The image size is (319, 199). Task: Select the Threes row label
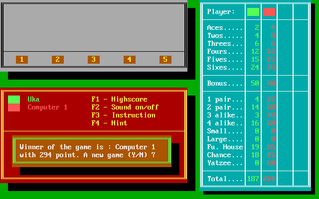pyautogui.click(x=225, y=43)
